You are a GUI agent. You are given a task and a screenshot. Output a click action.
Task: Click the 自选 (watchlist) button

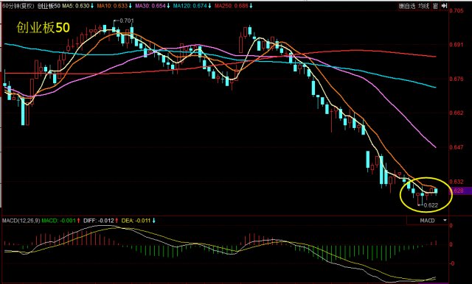(407, 6)
